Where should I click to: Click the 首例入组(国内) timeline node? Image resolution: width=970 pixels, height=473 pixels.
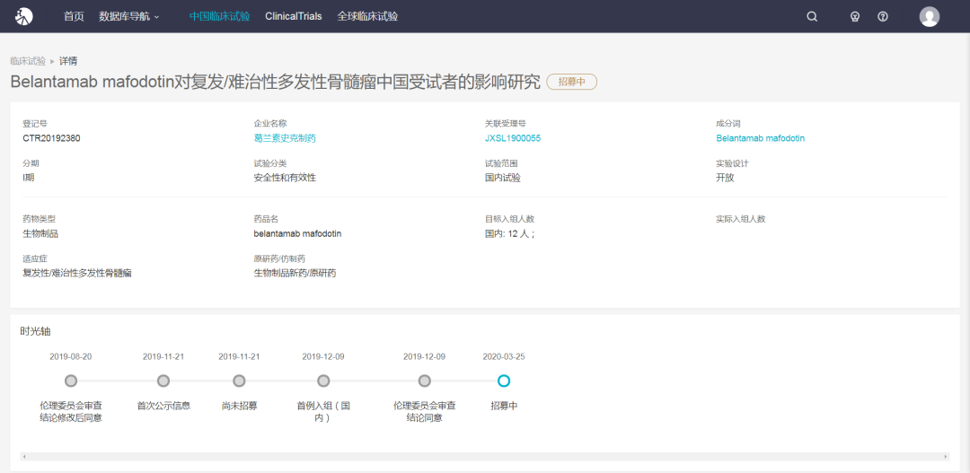click(323, 381)
